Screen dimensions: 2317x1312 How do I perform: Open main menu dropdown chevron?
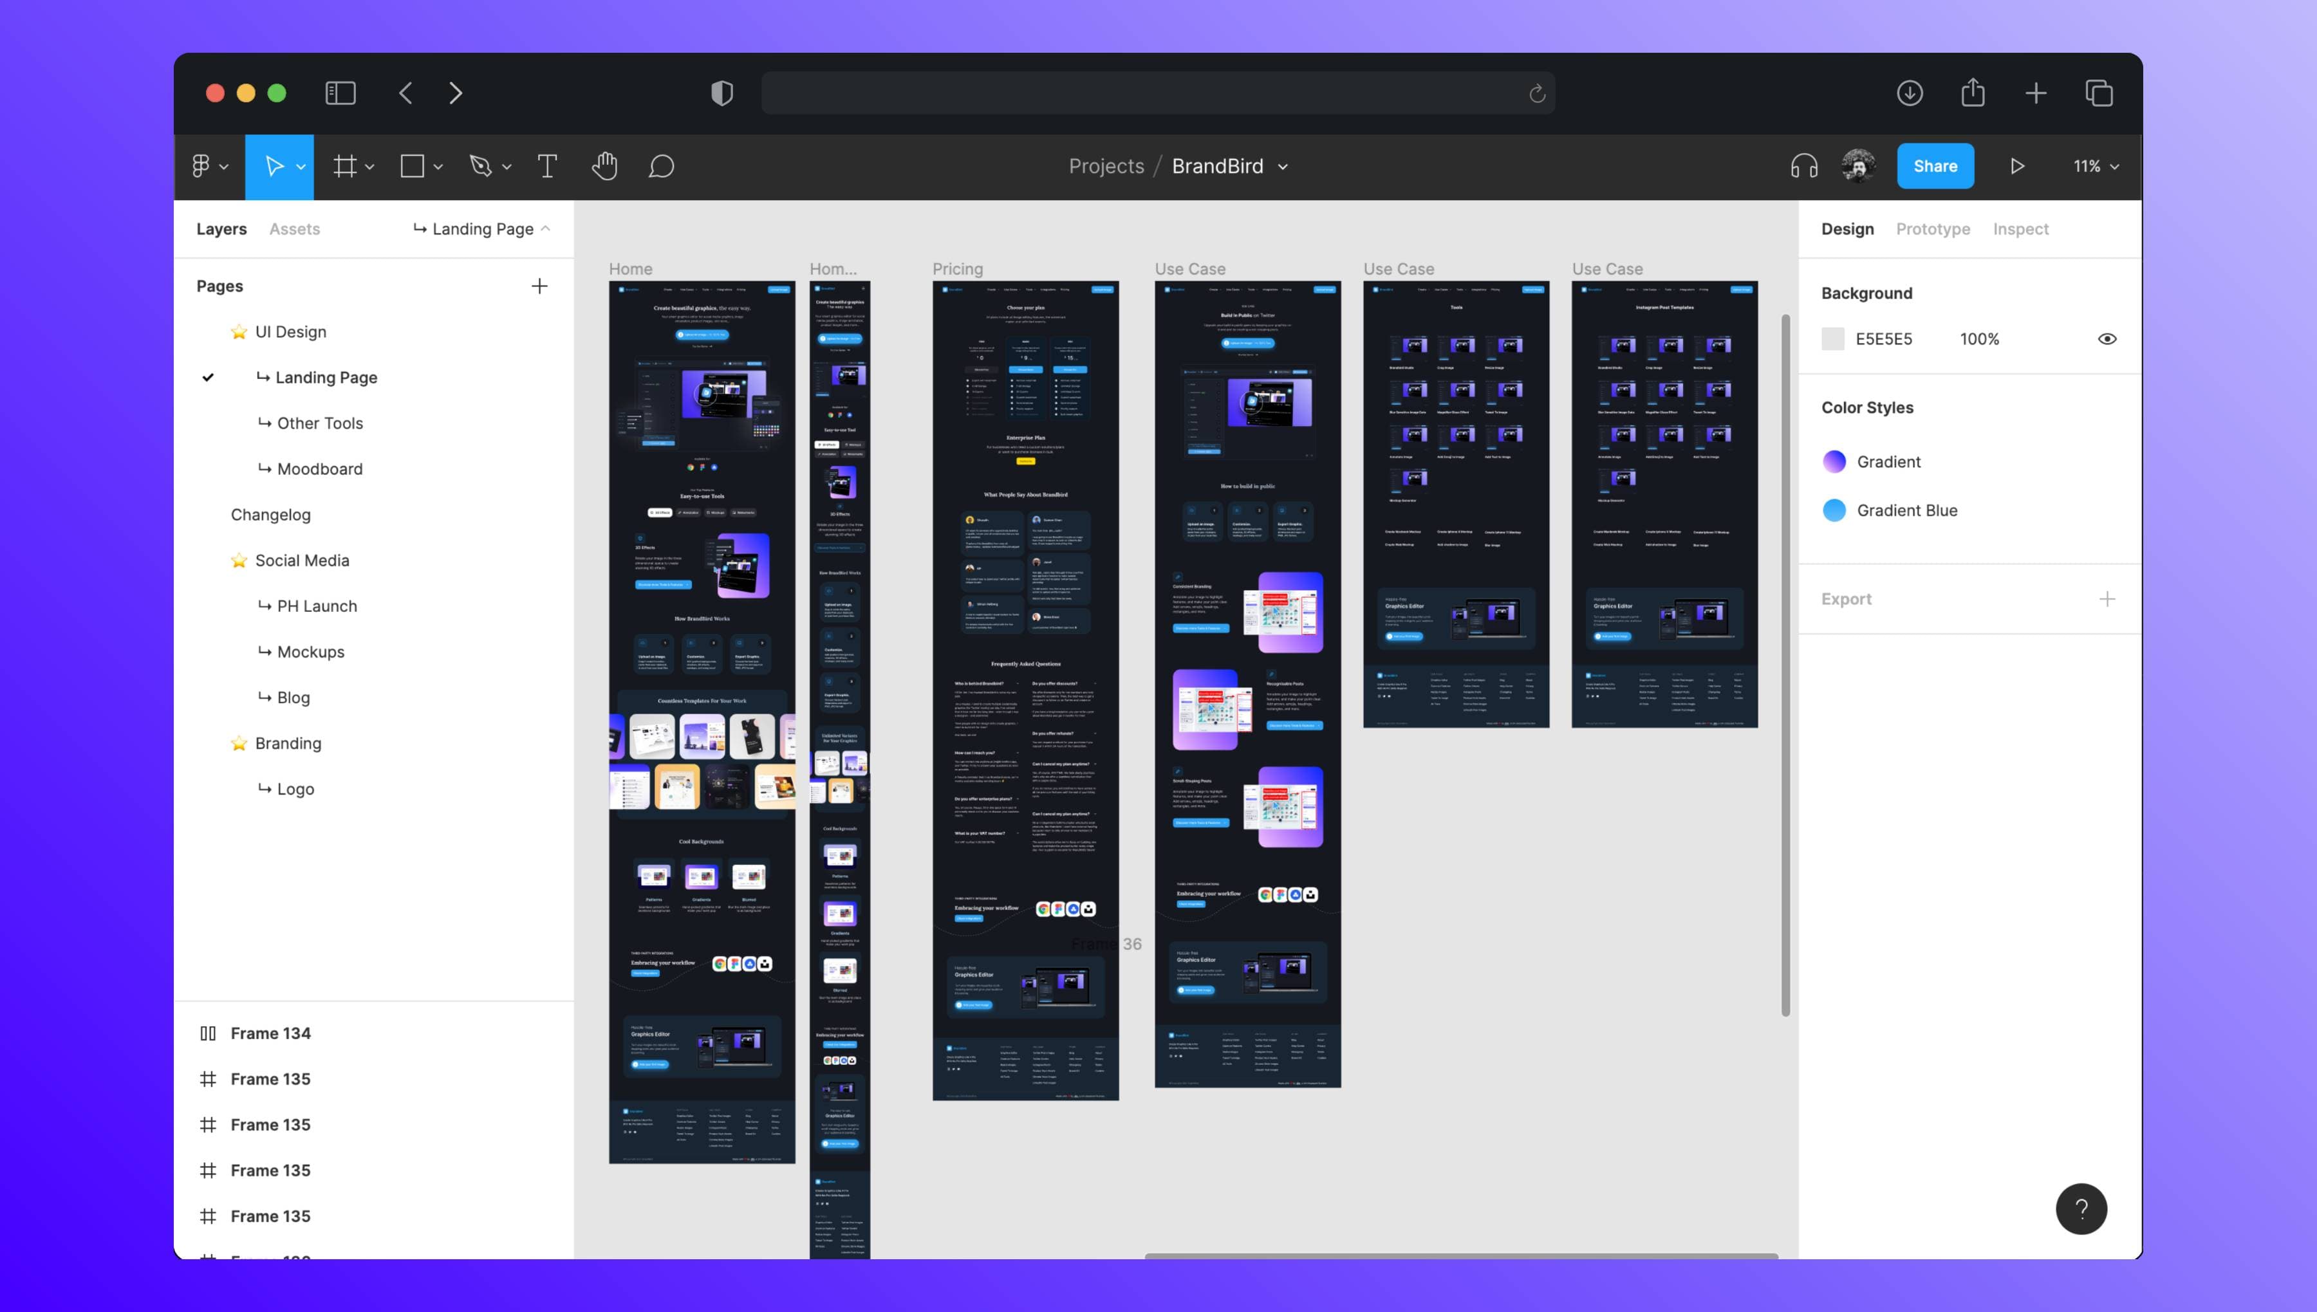pyautogui.click(x=223, y=167)
